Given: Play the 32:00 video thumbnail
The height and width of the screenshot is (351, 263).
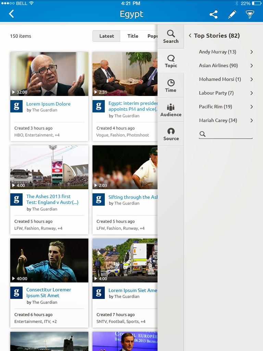Looking at the screenshot, I should tap(49, 74).
